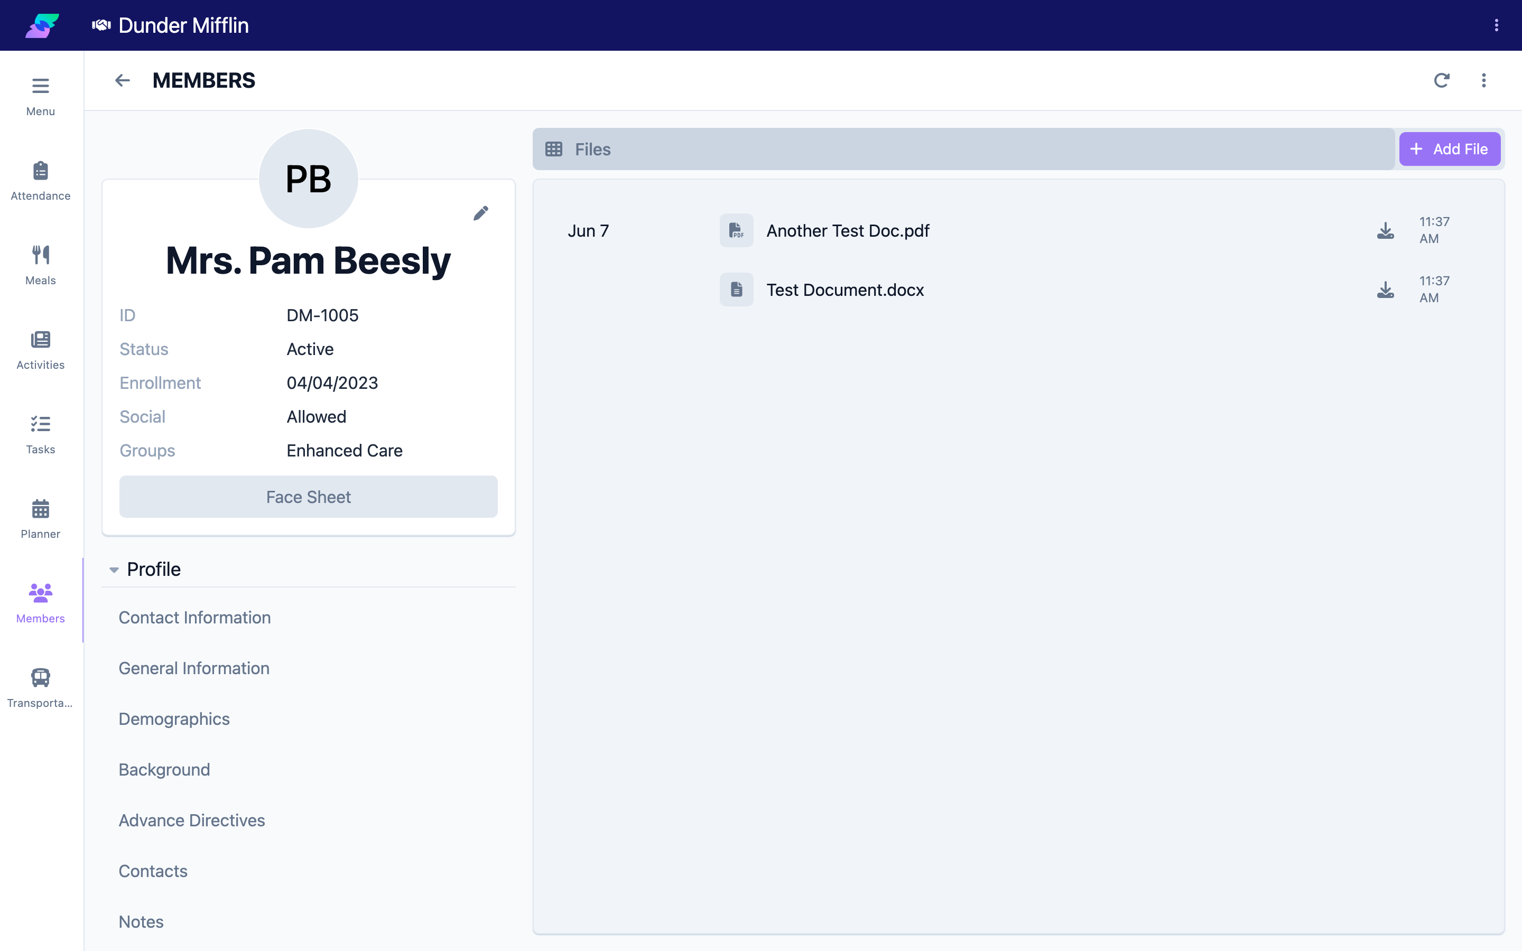The image size is (1522, 951).
Task: Open Background
Action: tap(165, 770)
